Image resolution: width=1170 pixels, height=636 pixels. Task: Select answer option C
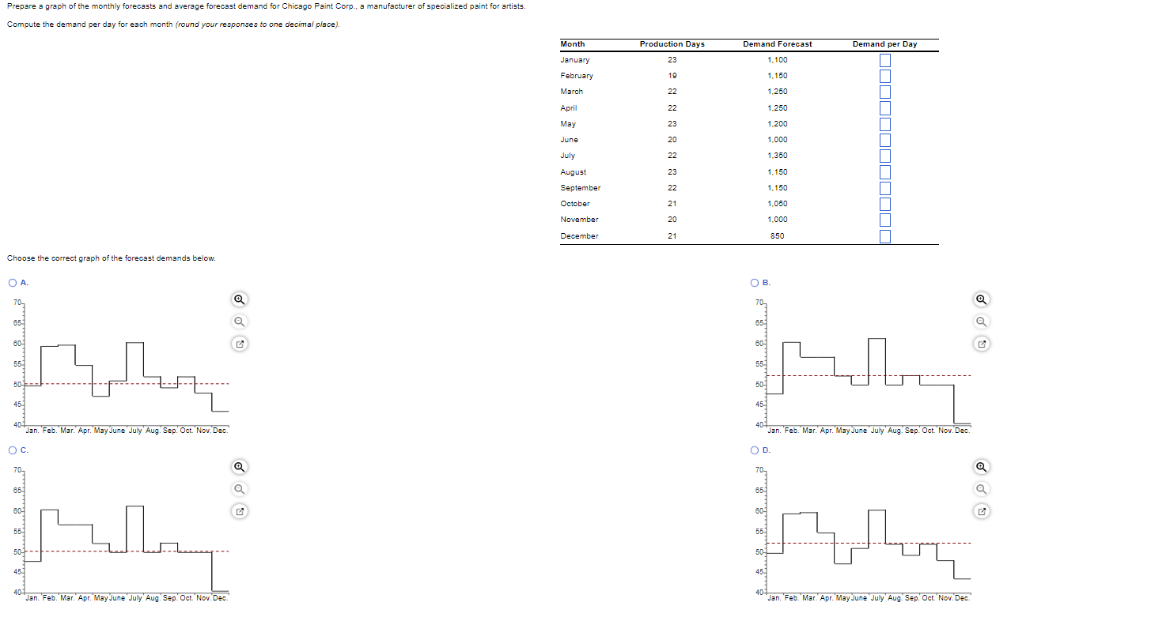point(13,450)
